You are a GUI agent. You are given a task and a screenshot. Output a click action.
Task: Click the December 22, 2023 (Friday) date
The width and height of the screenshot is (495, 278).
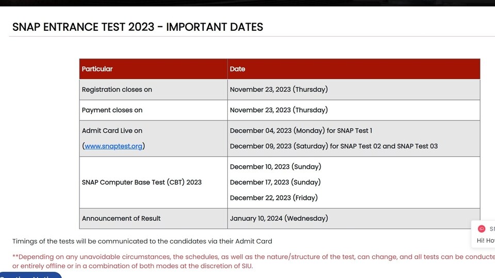pyautogui.click(x=274, y=198)
